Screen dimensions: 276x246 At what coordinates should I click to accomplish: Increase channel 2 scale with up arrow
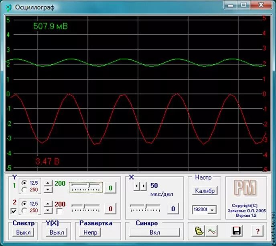tap(48, 204)
